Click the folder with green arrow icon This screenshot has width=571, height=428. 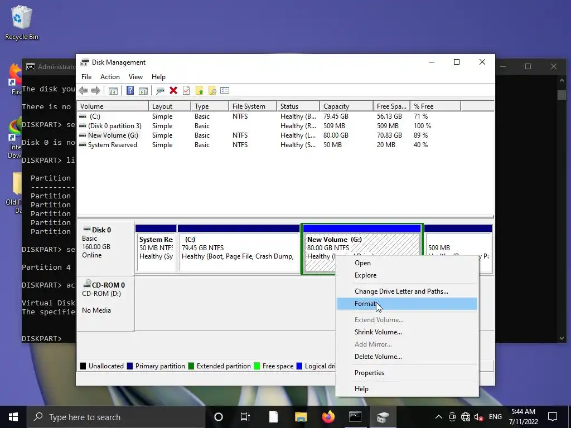199,91
